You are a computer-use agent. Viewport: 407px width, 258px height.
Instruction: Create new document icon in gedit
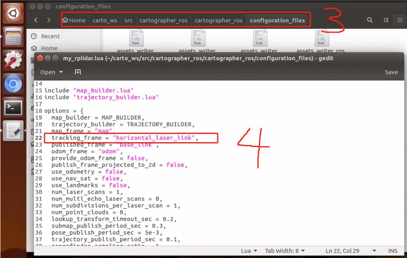coord(78,72)
